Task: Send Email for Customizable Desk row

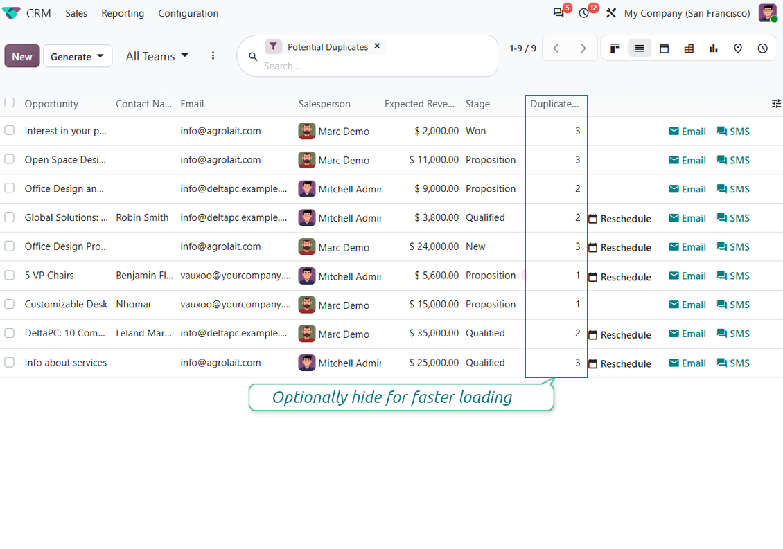Action: pos(687,305)
